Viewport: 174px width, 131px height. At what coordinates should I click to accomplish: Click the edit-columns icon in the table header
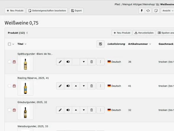point(101,44)
